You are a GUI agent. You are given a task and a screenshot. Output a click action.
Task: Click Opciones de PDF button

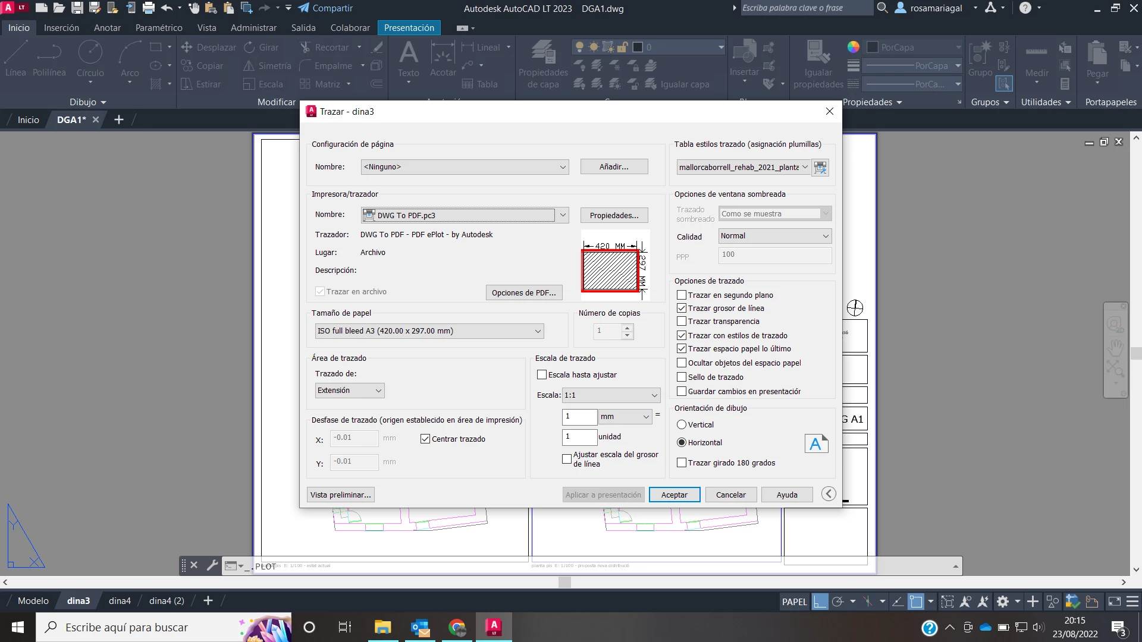(x=523, y=292)
